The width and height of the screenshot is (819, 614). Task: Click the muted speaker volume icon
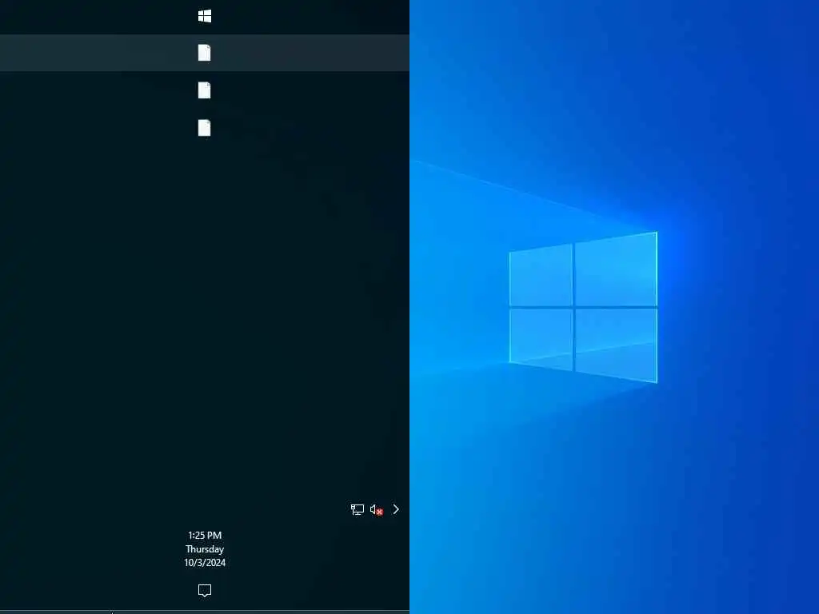pos(376,509)
